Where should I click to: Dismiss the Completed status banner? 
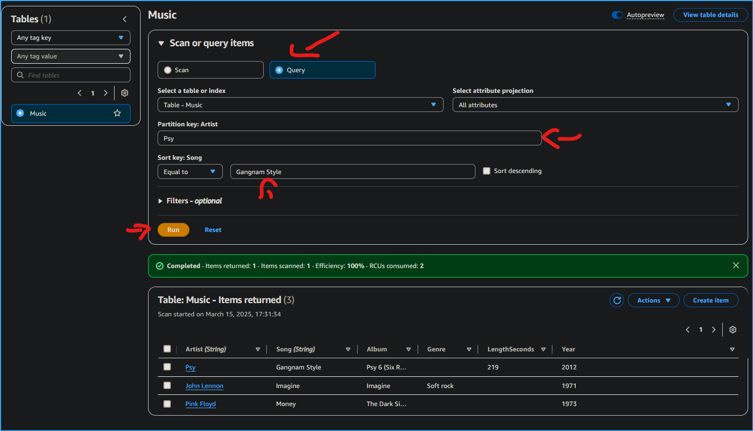pyautogui.click(x=735, y=265)
